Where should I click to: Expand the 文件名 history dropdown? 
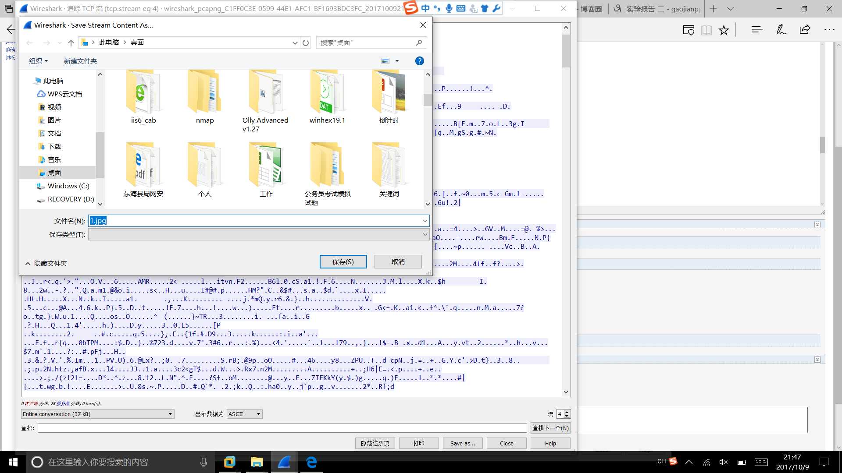click(x=425, y=221)
